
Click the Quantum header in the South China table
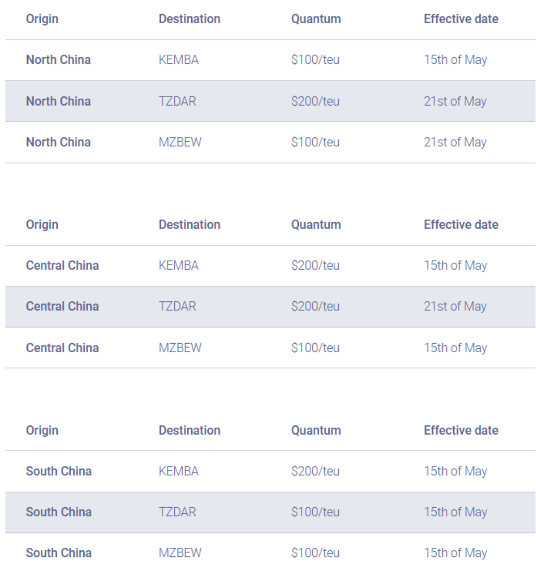coord(316,430)
